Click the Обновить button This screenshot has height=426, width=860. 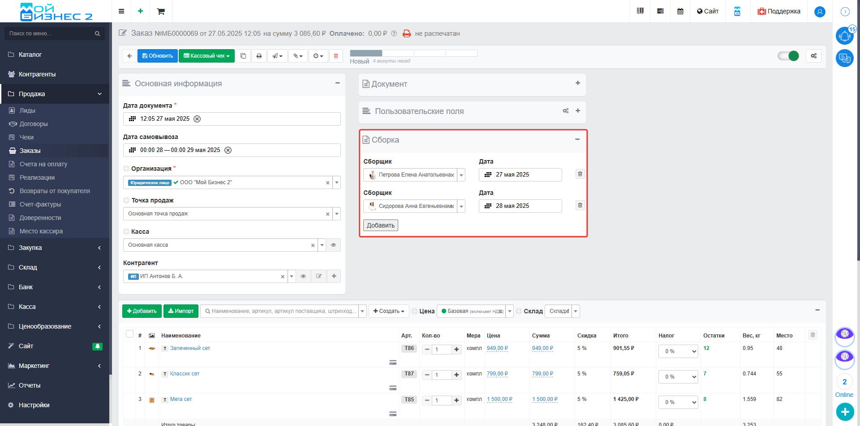point(158,56)
